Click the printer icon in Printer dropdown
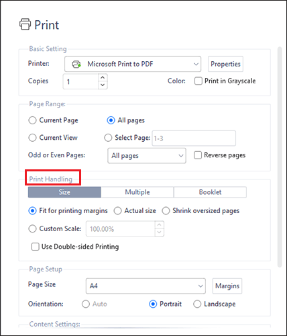Screen dimensions: 287x336 tap(76, 65)
